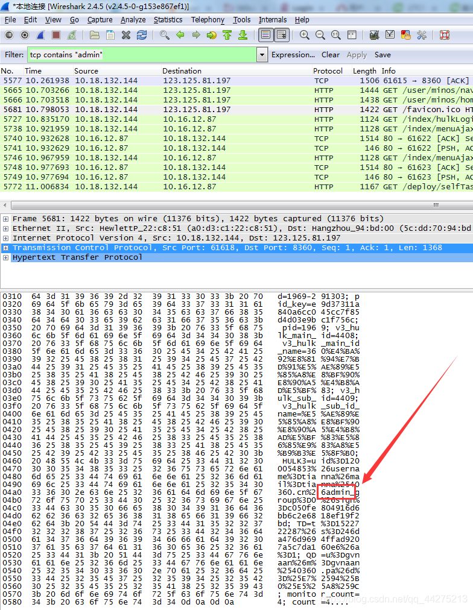Screen dimensions: 473x610
Task: Find a packet (magnifier icon)
Action: (x=164, y=35)
